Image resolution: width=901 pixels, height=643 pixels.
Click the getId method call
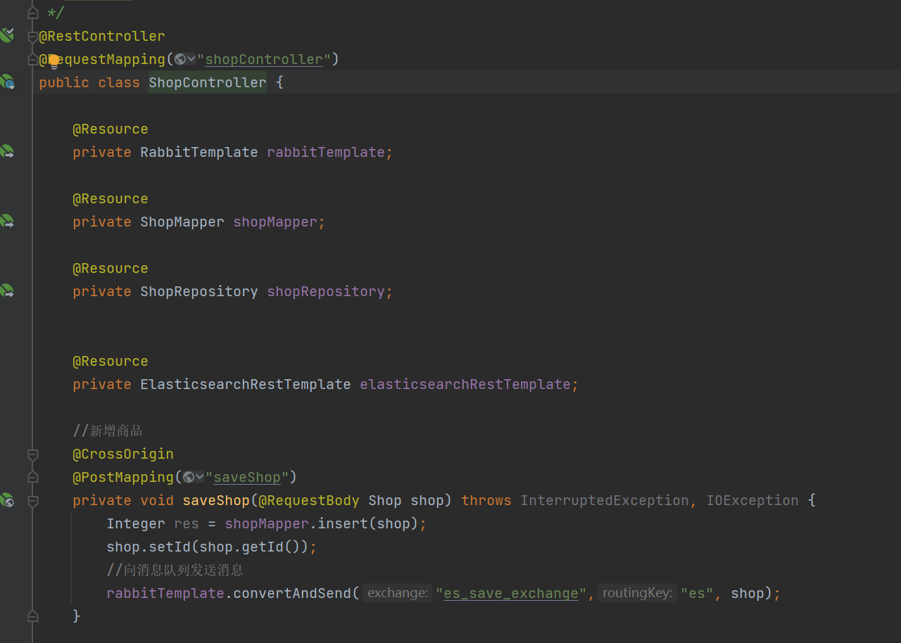[x=263, y=547]
